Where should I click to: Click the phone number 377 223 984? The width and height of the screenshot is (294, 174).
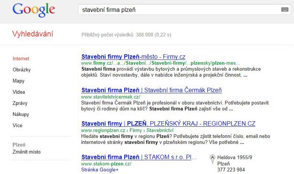pos(231,170)
